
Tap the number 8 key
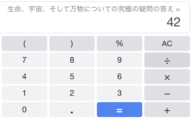(x=72, y=60)
